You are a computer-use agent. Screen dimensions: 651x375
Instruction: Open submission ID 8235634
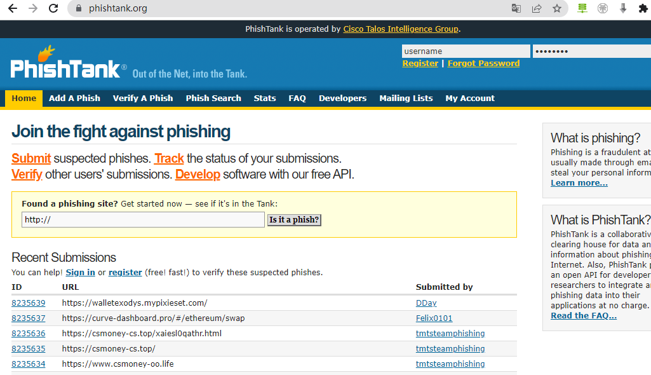tap(28, 364)
